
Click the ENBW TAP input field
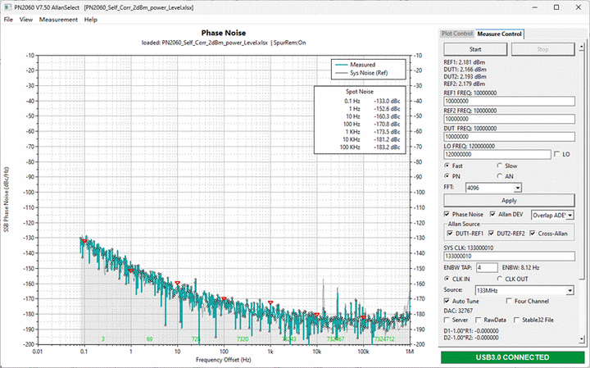coord(487,268)
